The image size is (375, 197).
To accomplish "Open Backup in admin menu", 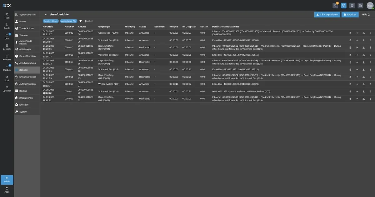I will (27, 91).
